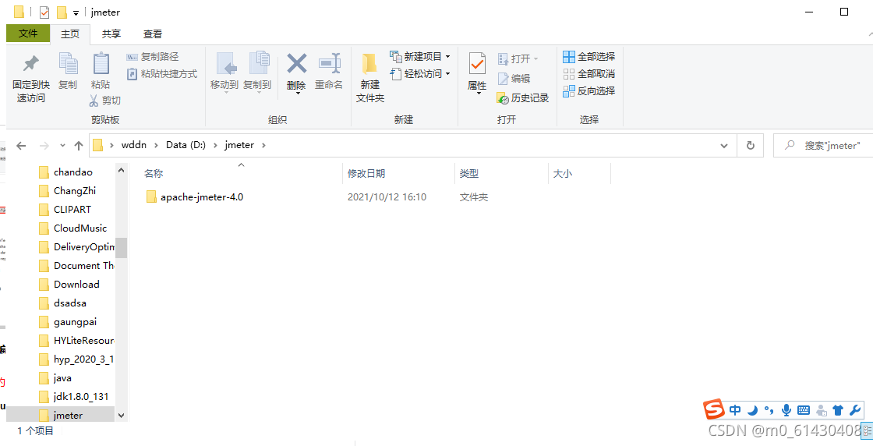Viewport: 873px width, 446px height.
Task: Expand the Properties dropdown arrow
Action: [479, 93]
